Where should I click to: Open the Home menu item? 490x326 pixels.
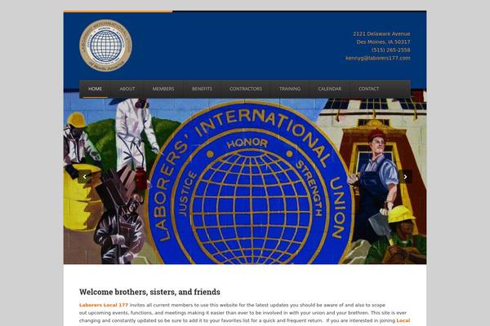point(95,89)
